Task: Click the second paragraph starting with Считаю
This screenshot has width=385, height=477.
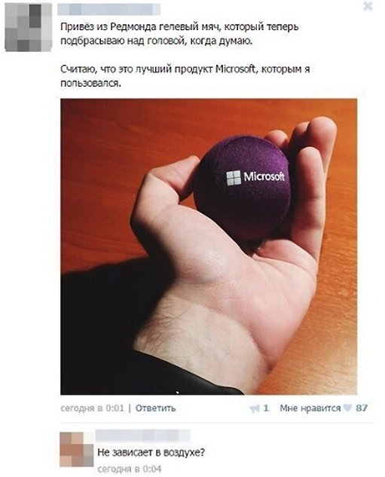Action: 185,76
